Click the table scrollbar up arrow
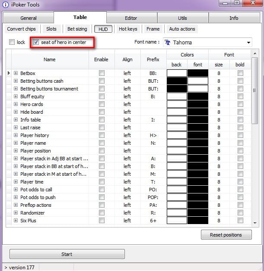This screenshot has width=264, height=271. coord(255,53)
